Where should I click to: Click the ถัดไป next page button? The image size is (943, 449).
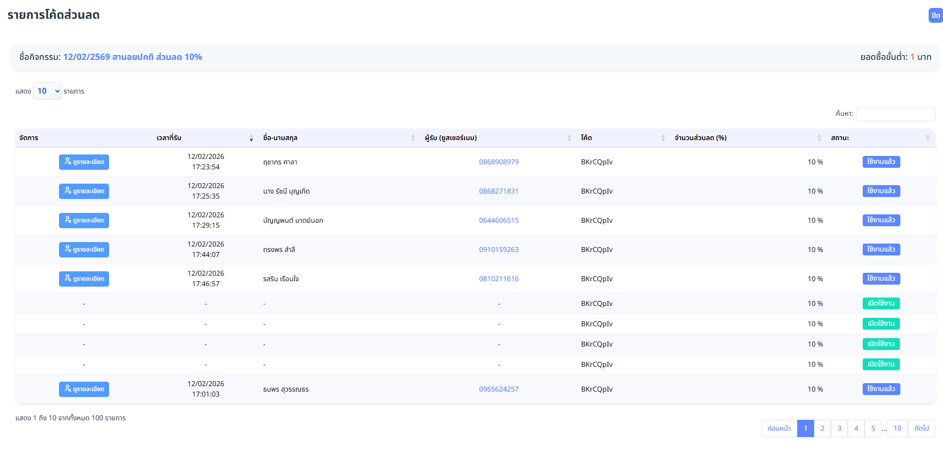(921, 428)
